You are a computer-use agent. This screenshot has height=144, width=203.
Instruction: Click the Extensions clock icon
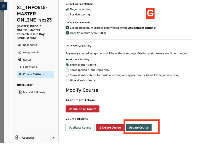[x=20, y=67]
